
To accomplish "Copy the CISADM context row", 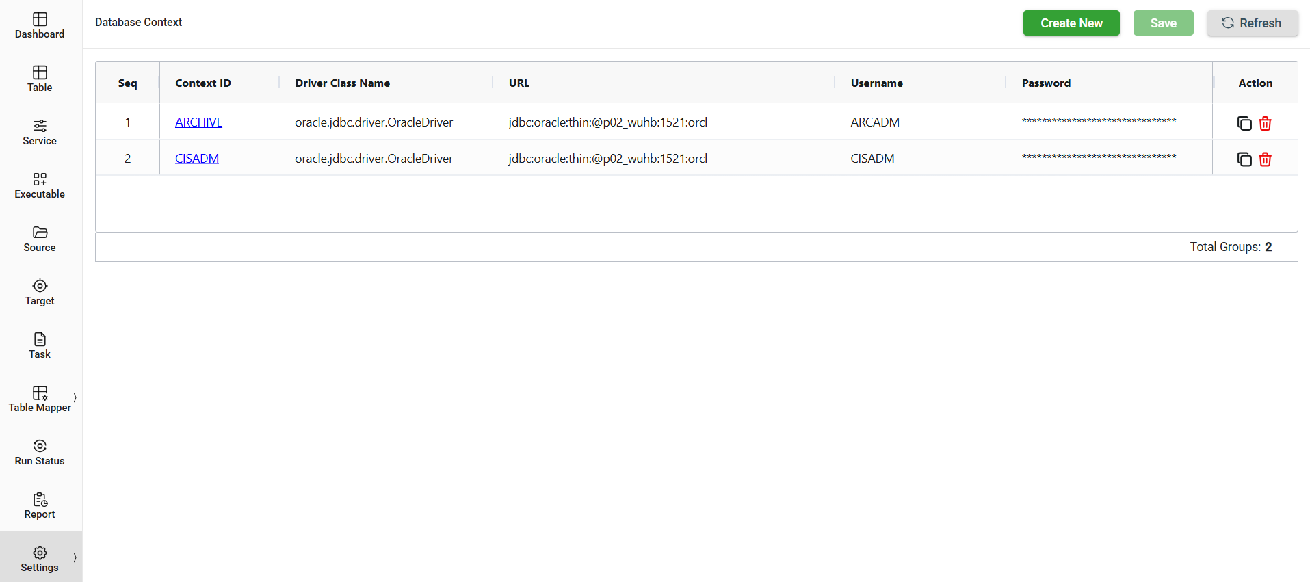I will [x=1244, y=159].
